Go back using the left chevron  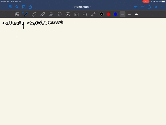(3, 7)
